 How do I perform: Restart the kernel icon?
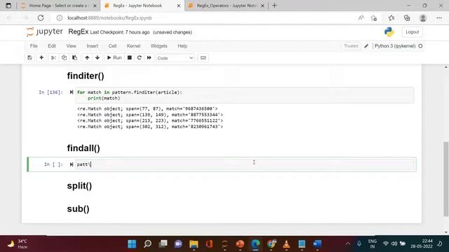coord(140,57)
